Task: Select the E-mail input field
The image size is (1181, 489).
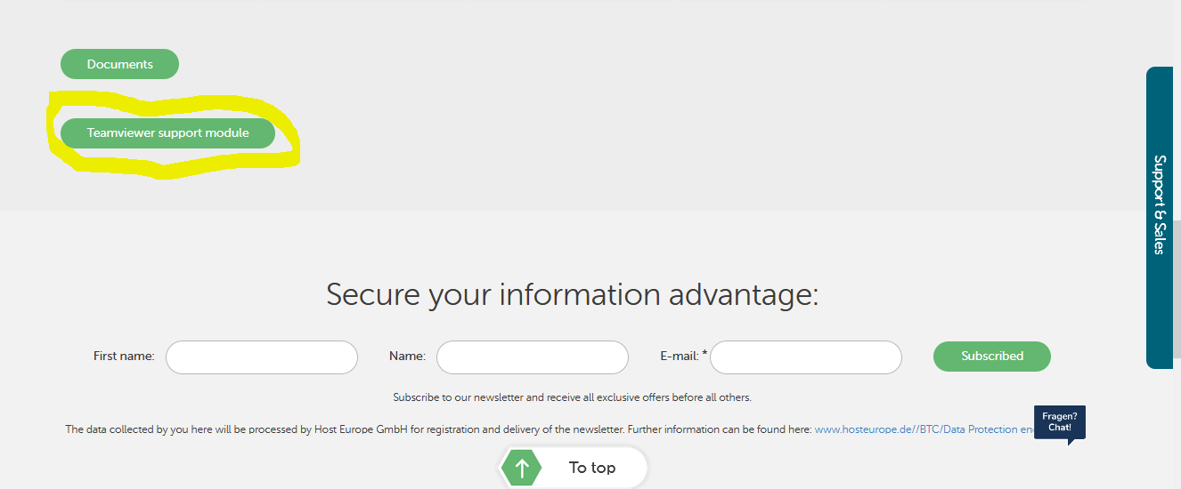Action: coord(806,357)
